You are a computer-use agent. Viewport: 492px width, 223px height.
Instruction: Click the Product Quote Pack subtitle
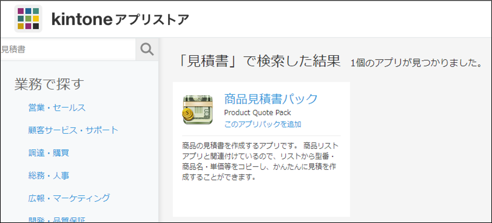[x=258, y=113]
